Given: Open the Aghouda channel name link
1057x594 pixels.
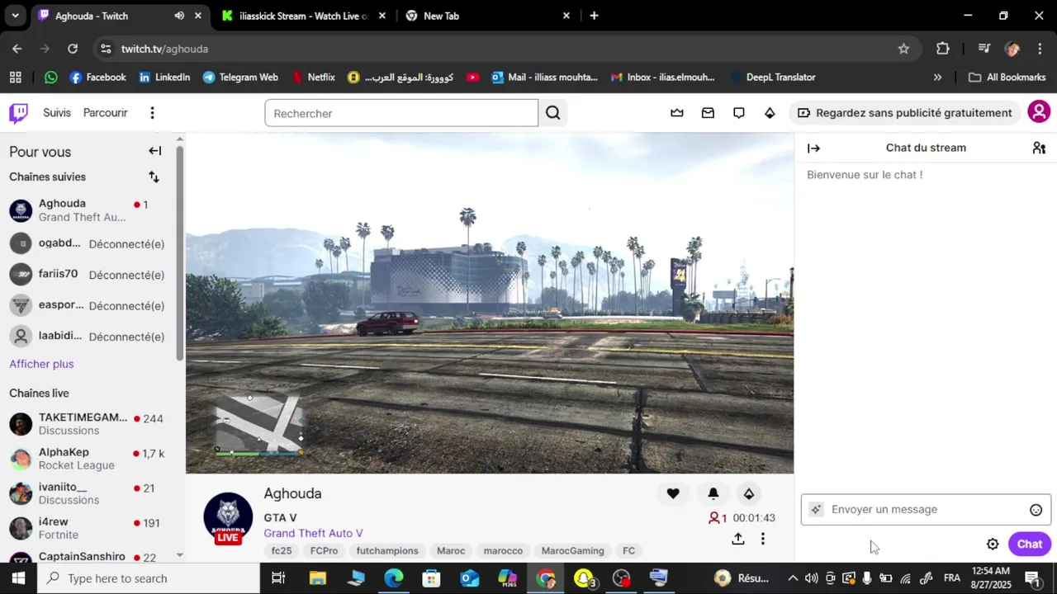Looking at the screenshot, I should [292, 493].
